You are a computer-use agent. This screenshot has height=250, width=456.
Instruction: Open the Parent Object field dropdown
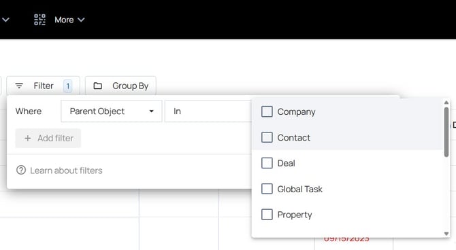112,111
